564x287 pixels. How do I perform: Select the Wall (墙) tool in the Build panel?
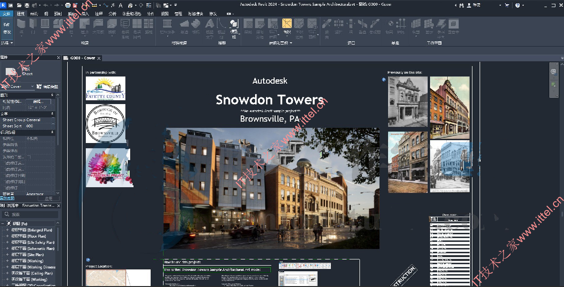tap(21, 27)
